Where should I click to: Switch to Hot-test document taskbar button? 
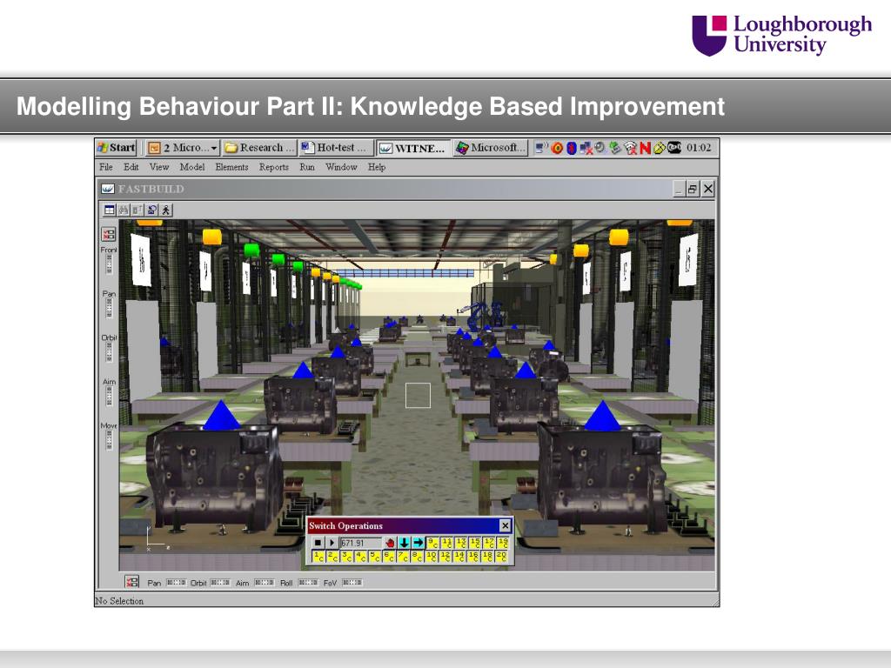click(x=335, y=148)
